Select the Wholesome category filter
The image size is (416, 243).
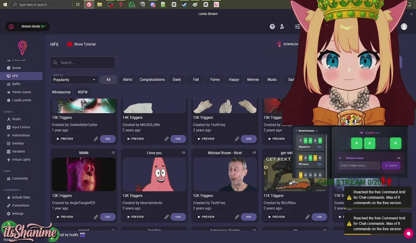point(61,92)
